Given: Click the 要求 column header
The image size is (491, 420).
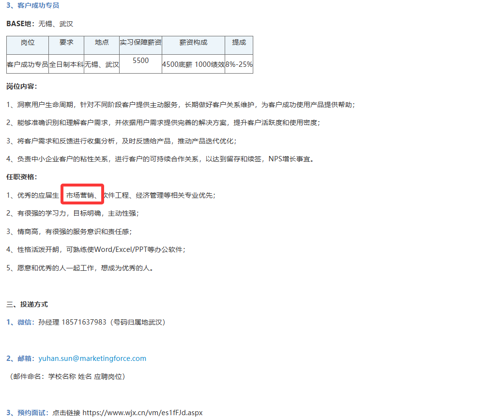Looking at the screenshot, I should coord(66,43).
